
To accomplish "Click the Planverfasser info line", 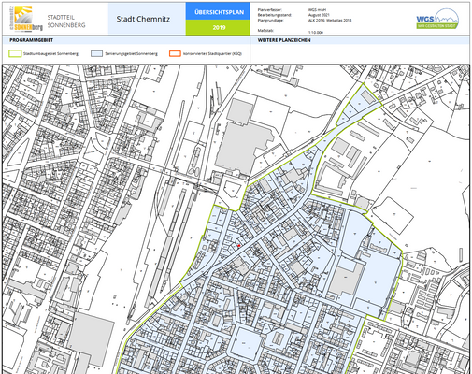I will 292,10.
